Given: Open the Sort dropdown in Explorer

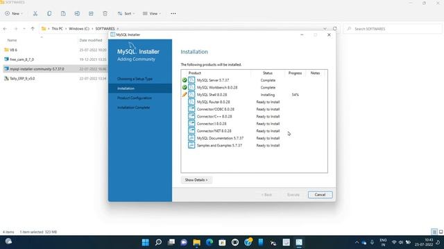Looking at the screenshot, I should (x=126, y=14).
